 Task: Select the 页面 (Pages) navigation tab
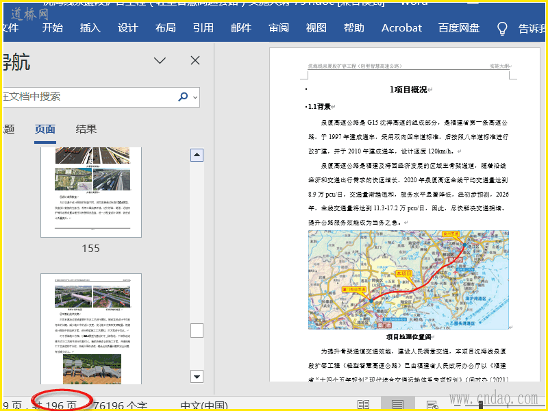pyautogui.click(x=45, y=129)
